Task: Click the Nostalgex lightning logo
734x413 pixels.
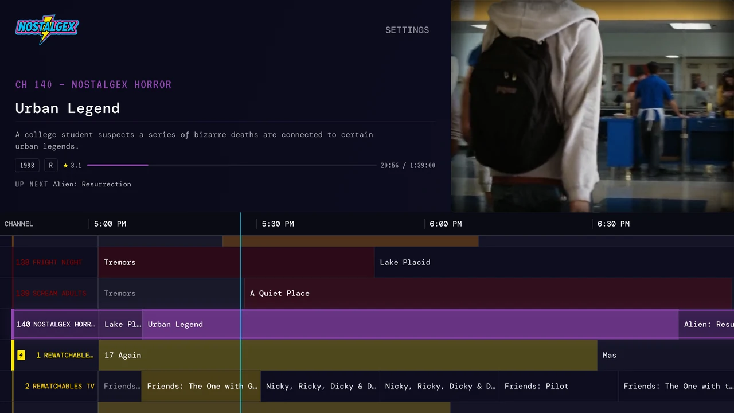Action: pyautogui.click(x=47, y=29)
